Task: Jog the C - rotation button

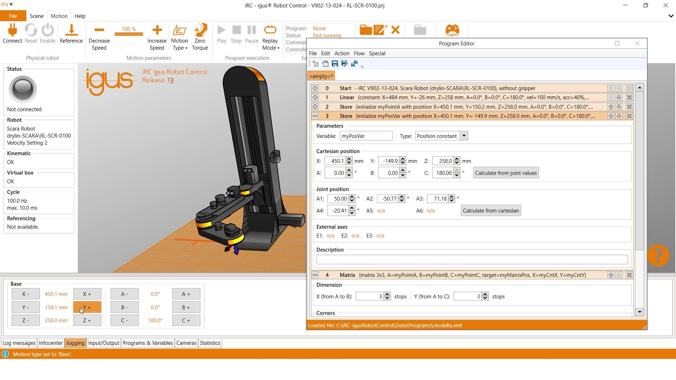Action: (x=124, y=320)
